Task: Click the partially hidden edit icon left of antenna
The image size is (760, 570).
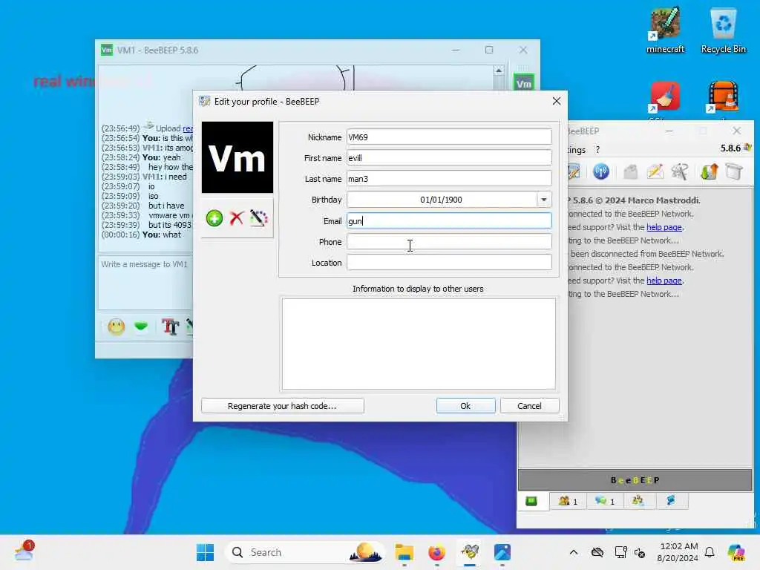Action: pyautogui.click(x=574, y=171)
